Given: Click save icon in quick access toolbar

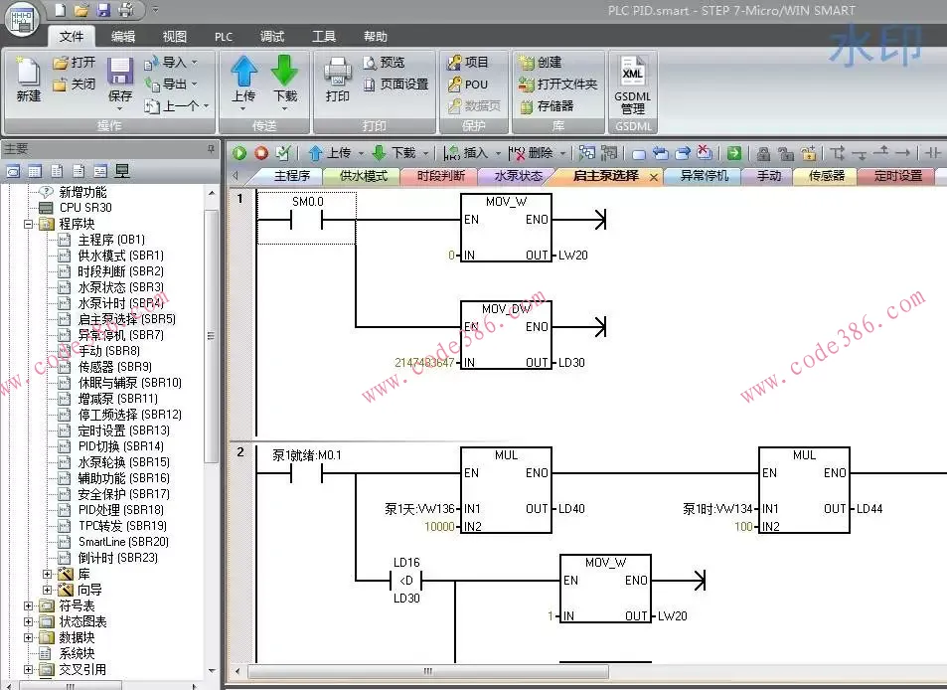Looking at the screenshot, I should (x=104, y=11).
